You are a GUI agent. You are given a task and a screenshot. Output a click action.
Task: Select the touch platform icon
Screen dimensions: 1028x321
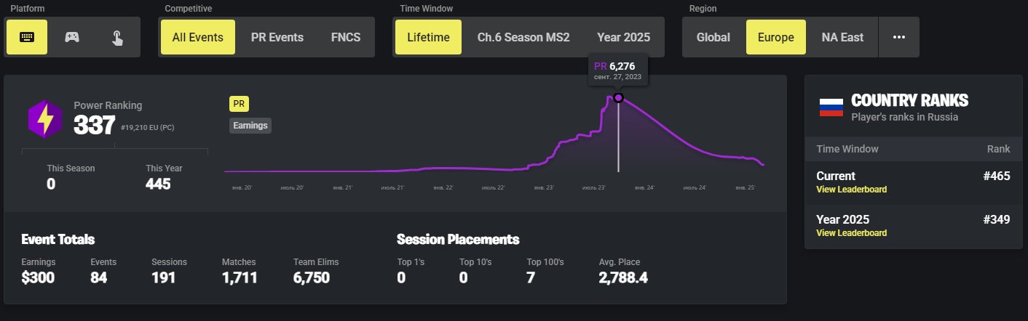(117, 37)
